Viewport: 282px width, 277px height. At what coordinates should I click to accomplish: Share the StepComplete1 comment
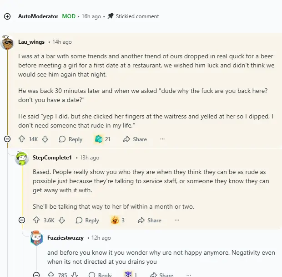point(150,220)
